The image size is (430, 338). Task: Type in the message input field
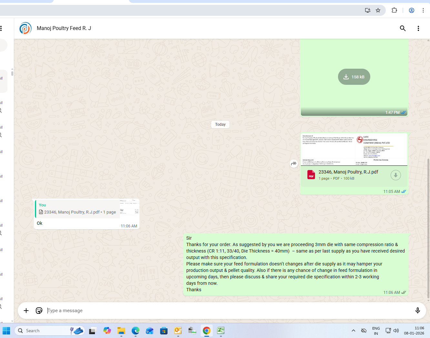[x=226, y=311]
